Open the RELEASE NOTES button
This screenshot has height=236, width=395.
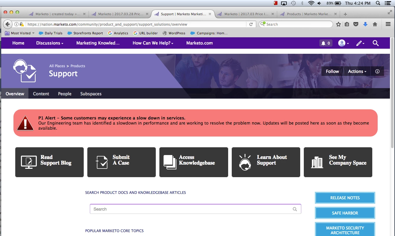[x=345, y=198]
